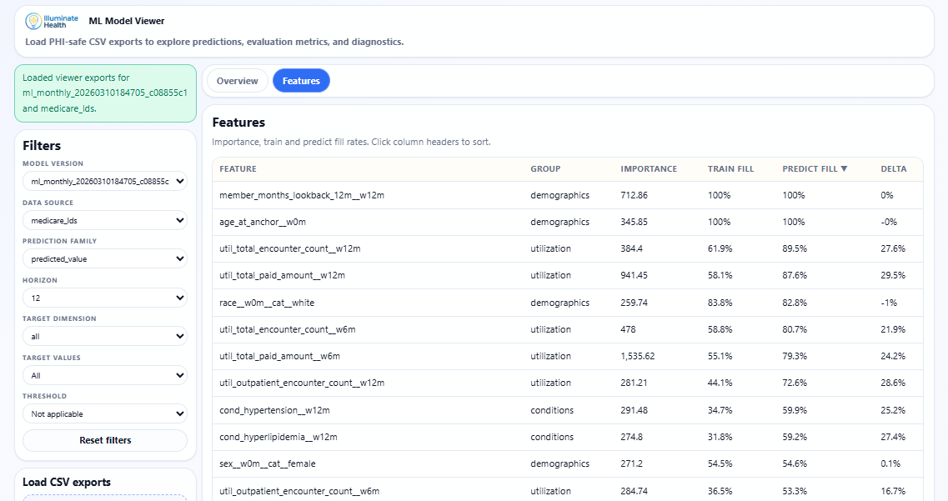
Task: Open the Threshold dropdown
Action: pos(104,413)
